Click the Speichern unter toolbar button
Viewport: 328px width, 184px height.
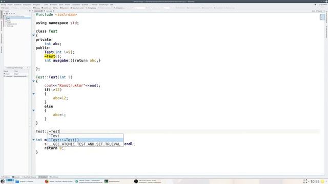[77, 8]
